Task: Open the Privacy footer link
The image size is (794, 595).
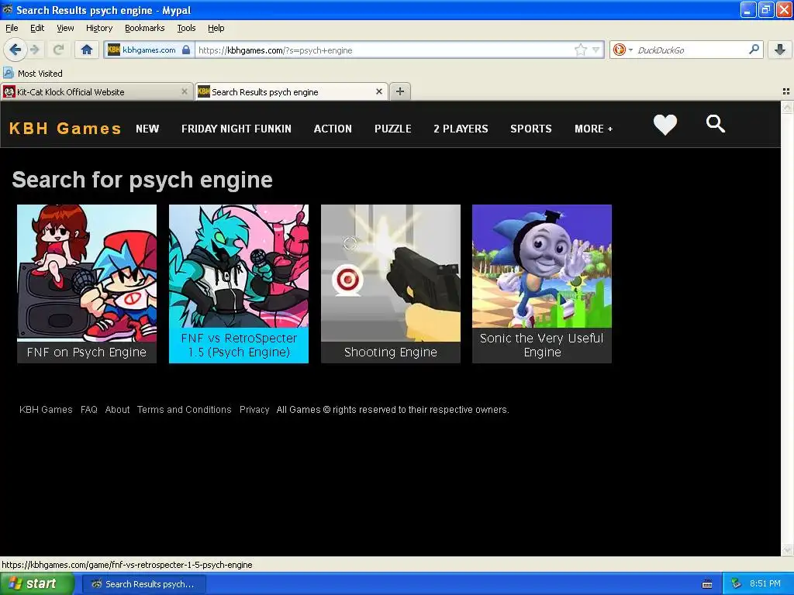Action: 254,409
